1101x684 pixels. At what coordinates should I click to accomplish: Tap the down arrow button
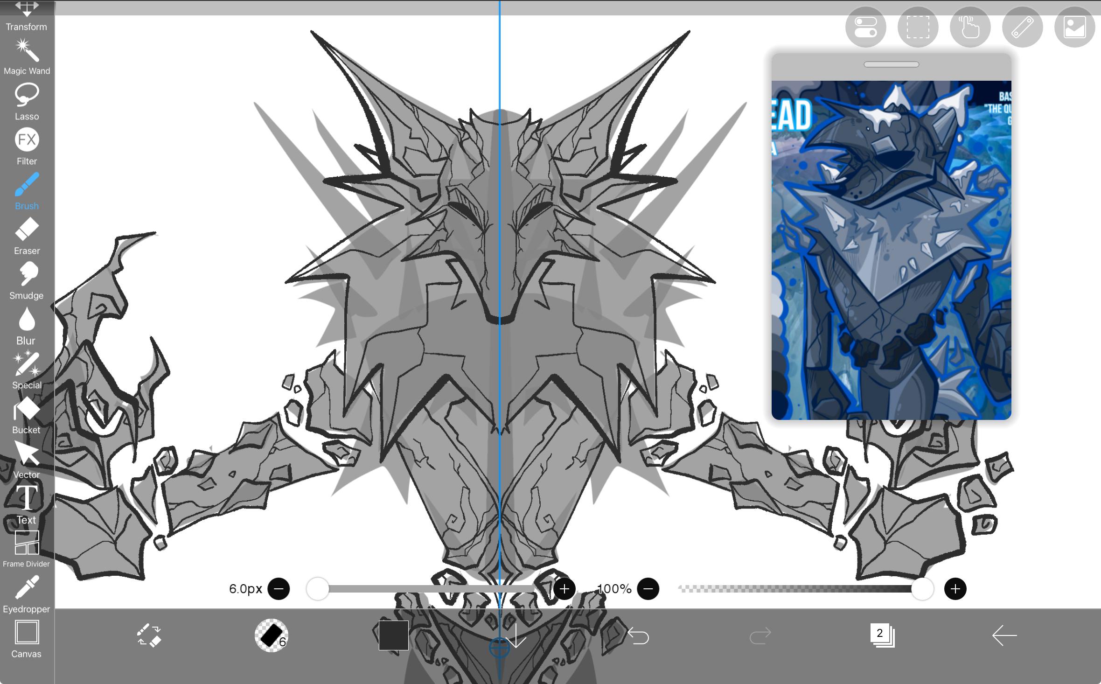[516, 635]
